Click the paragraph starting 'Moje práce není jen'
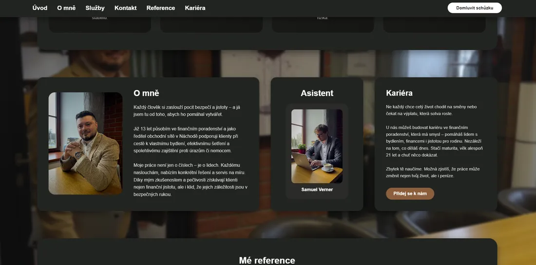536x265 pixels. coord(191,180)
